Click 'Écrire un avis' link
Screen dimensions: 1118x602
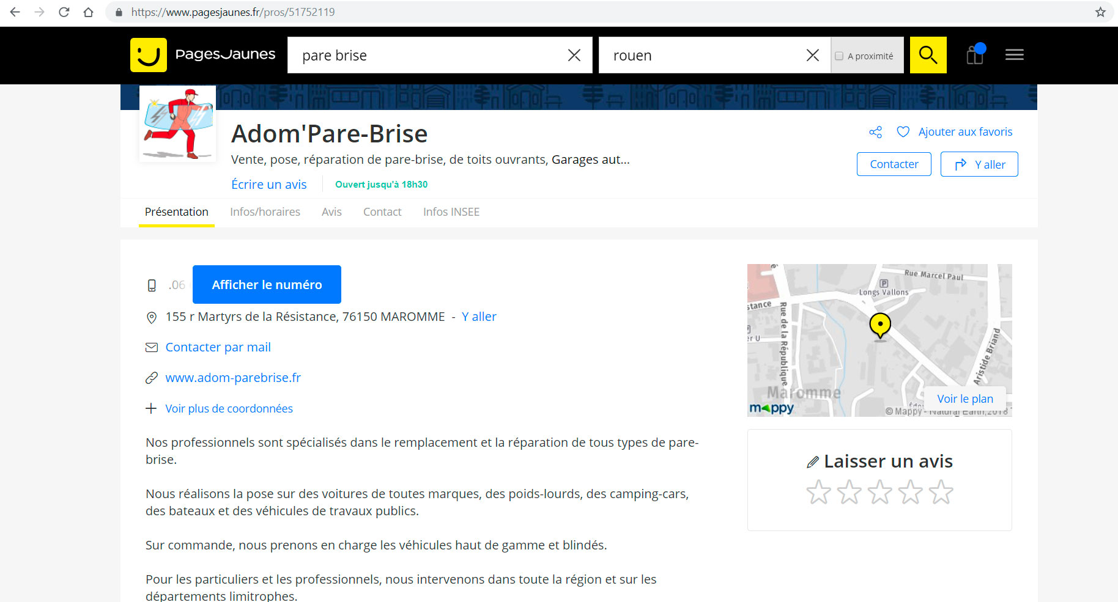269,185
